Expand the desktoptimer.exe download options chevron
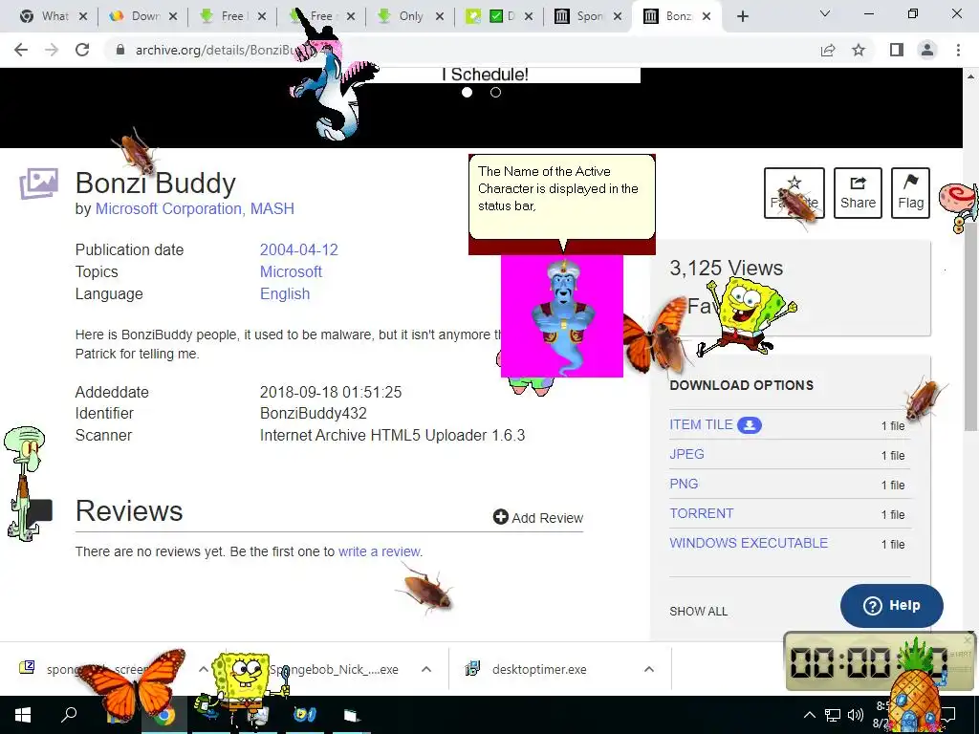 click(x=649, y=669)
